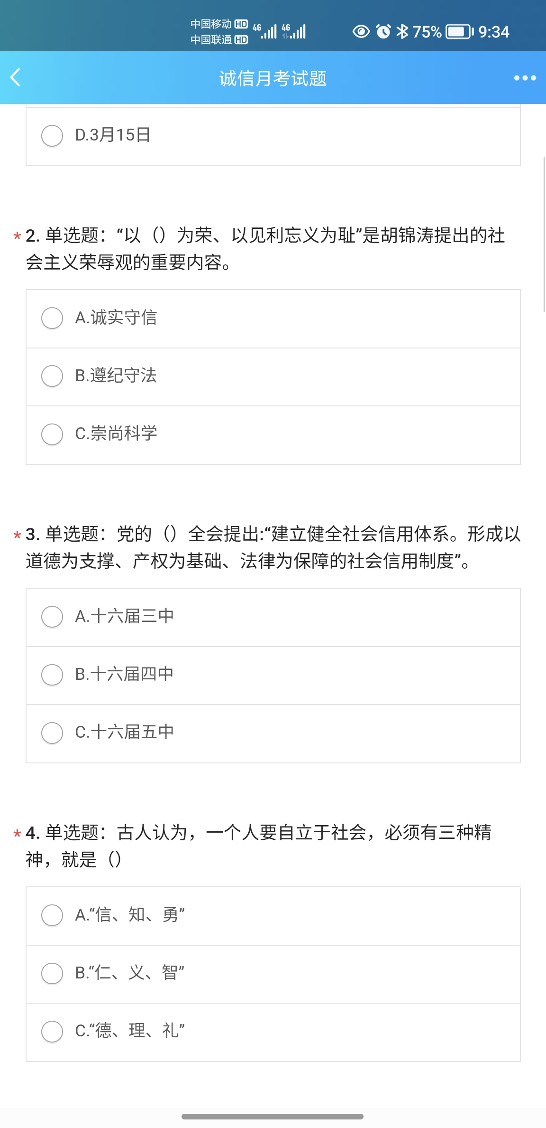
Task: Tap the eye comfort status icon
Action: tap(361, 32)
